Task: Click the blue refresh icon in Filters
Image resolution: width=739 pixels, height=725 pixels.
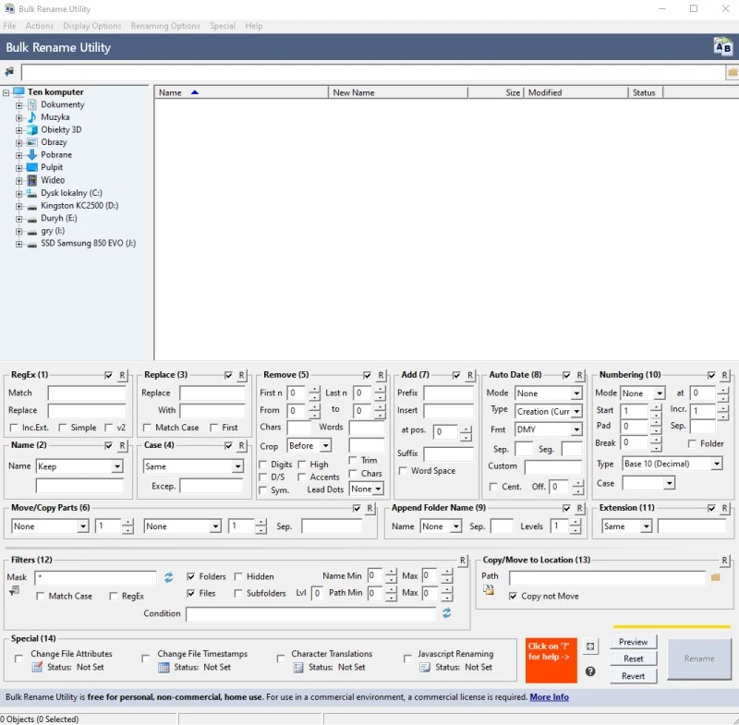Action: pos(168,577)
